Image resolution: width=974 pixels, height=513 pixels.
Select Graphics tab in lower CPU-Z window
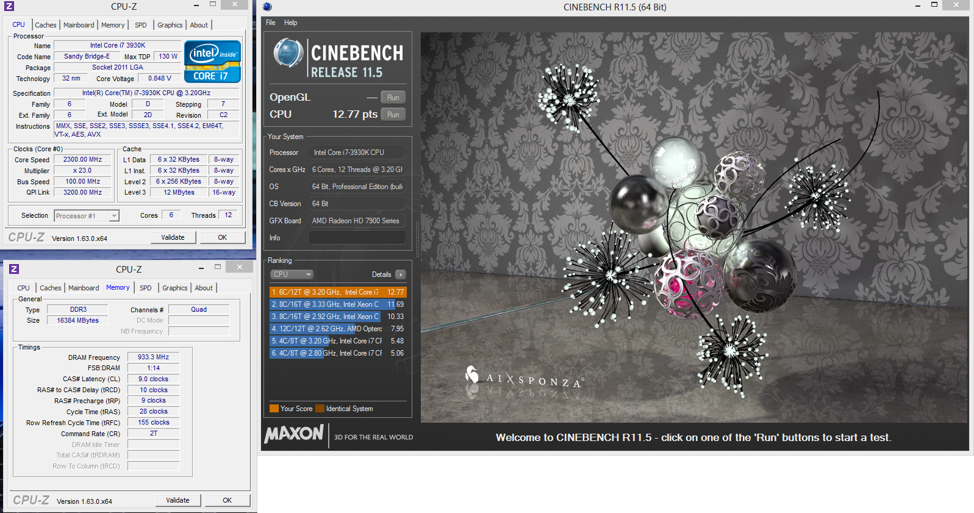coord(175,288)
